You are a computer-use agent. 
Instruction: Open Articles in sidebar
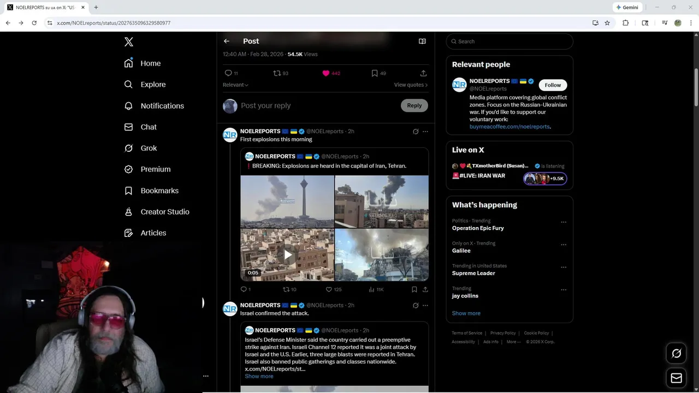coord(145,233)
